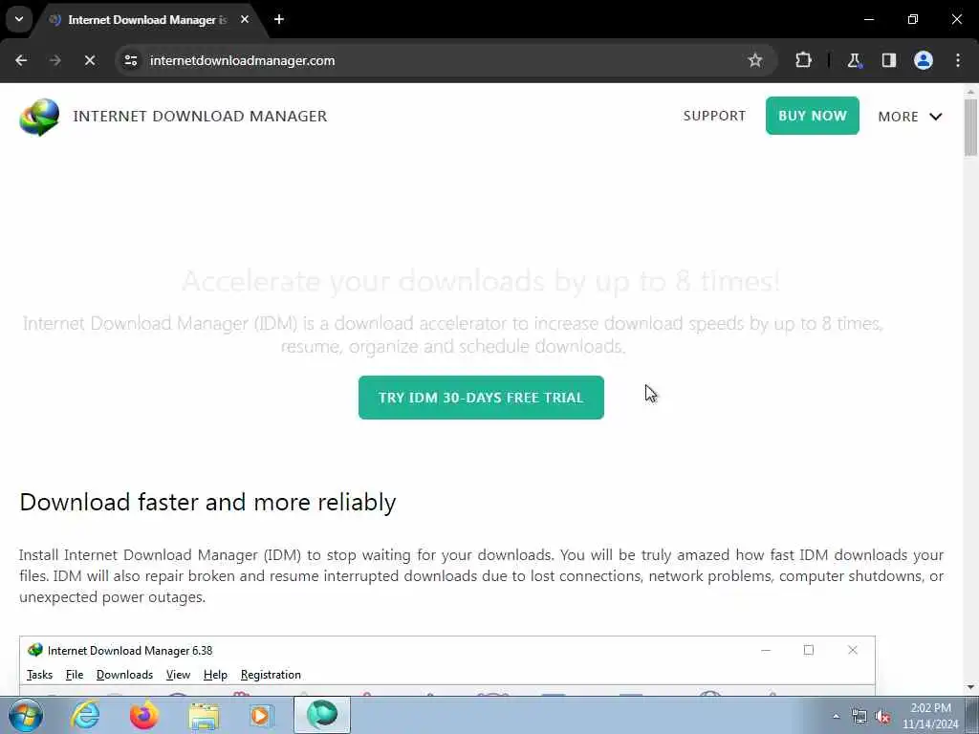The height and width of the screenshot is (734, 979).
Task: Open the SUPPORT page
Action: coord(714,116)
